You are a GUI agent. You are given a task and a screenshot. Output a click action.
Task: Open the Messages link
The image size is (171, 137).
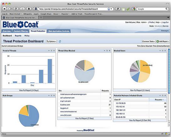tap(165, 31)
